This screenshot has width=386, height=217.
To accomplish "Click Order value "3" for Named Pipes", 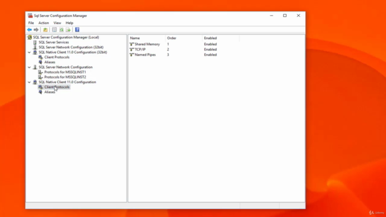I will click(168, 55).
